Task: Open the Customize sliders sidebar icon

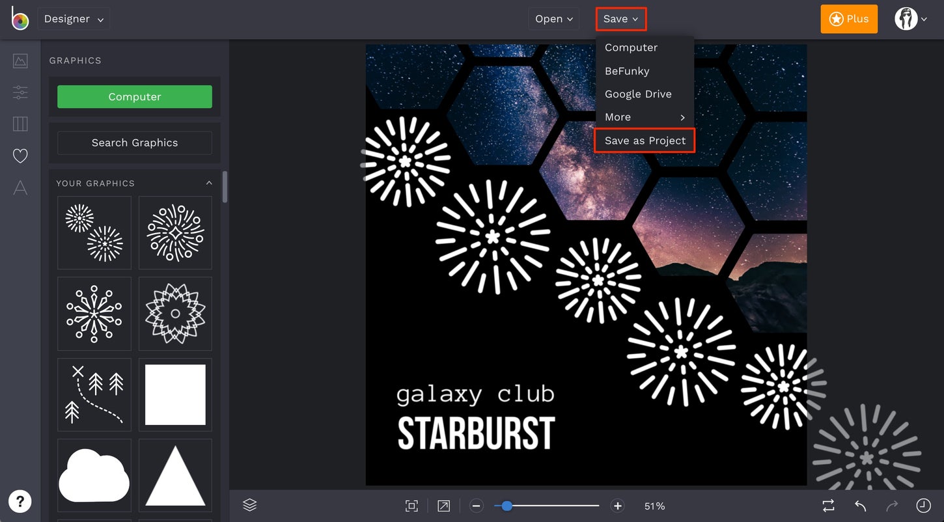Action: click(x=20, y=92)
